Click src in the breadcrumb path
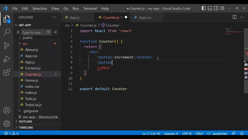The image size is (248, 139). coord(67,25)
